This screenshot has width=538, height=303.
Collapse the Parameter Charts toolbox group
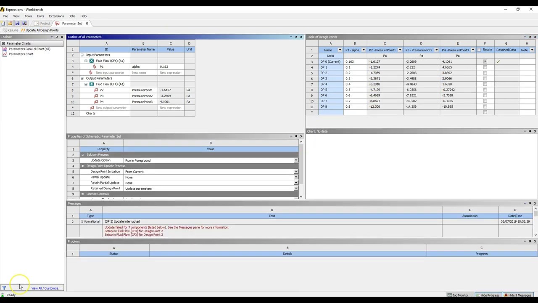(3, 43)
